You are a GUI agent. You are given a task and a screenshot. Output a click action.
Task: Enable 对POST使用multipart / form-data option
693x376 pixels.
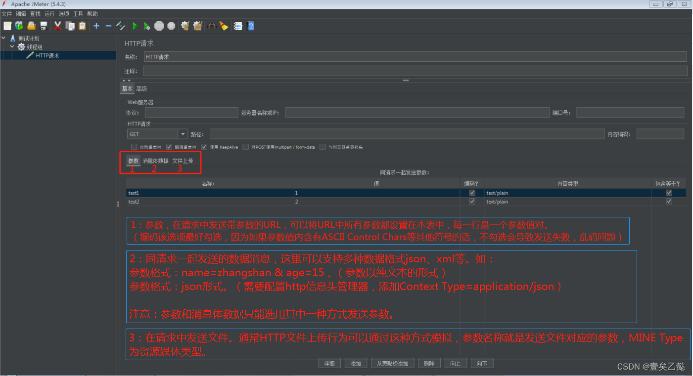pos(246,147)
